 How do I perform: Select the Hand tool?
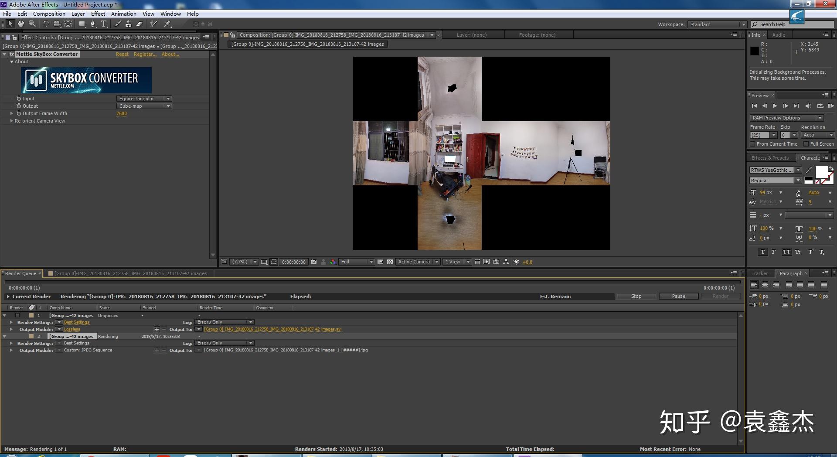tap(20, 24)
